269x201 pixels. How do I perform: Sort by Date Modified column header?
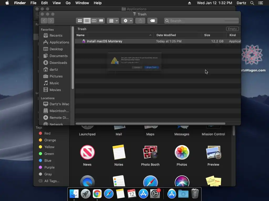coord(177,35)
